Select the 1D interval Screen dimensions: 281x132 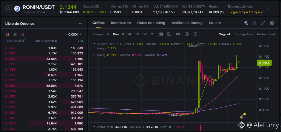pyautogui.click(x=137, y=34)
